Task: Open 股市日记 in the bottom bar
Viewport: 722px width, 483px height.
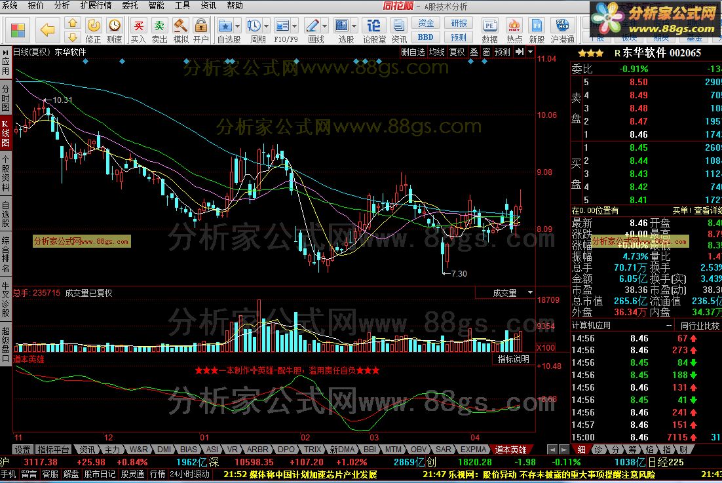Action: coord(100,474)
